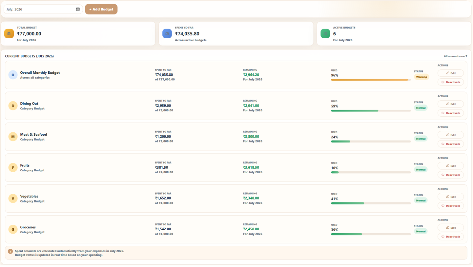473x267 pixels.
Task: Click the Warning status badge
Action: (x=422, y=77)
